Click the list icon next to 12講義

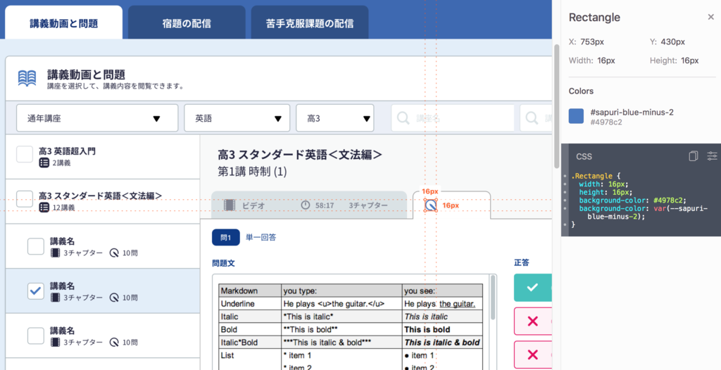pyautogui.click(x=44, y=208)
